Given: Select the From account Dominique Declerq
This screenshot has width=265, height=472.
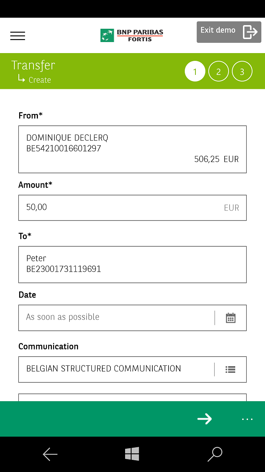Looking at the screenshot, I should point(132,149).
